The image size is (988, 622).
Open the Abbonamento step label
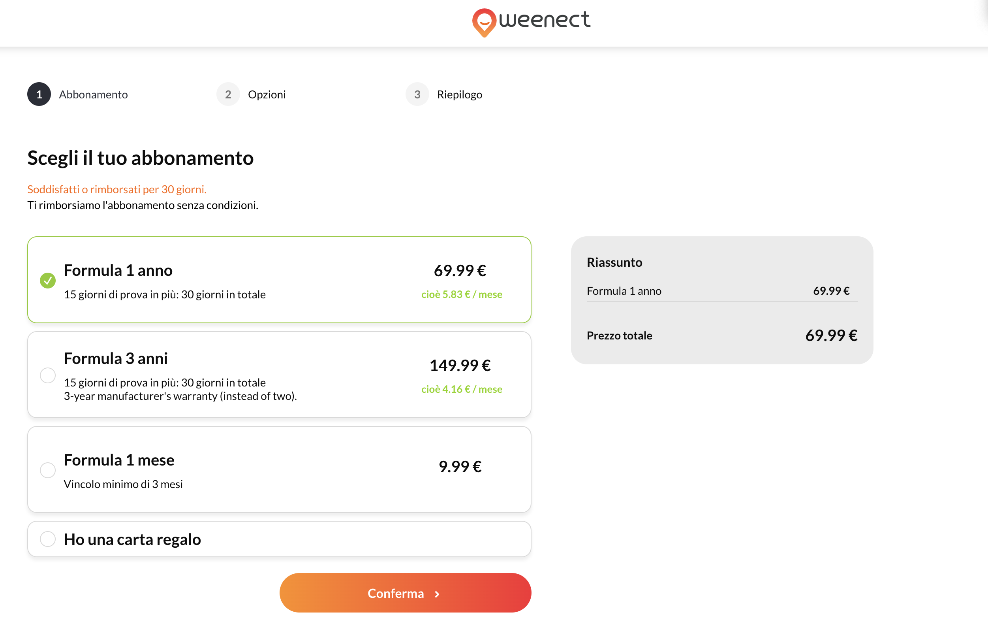[x=93, y=94]
